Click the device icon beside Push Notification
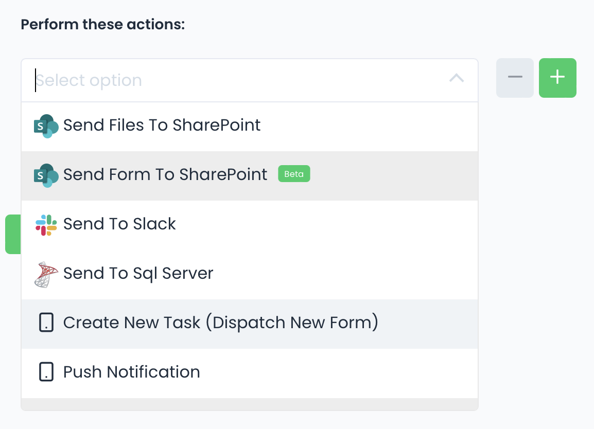 pyautogui.click(x=46, y=372)
